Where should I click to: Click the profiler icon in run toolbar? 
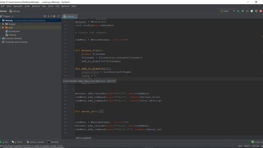(252, 11)
